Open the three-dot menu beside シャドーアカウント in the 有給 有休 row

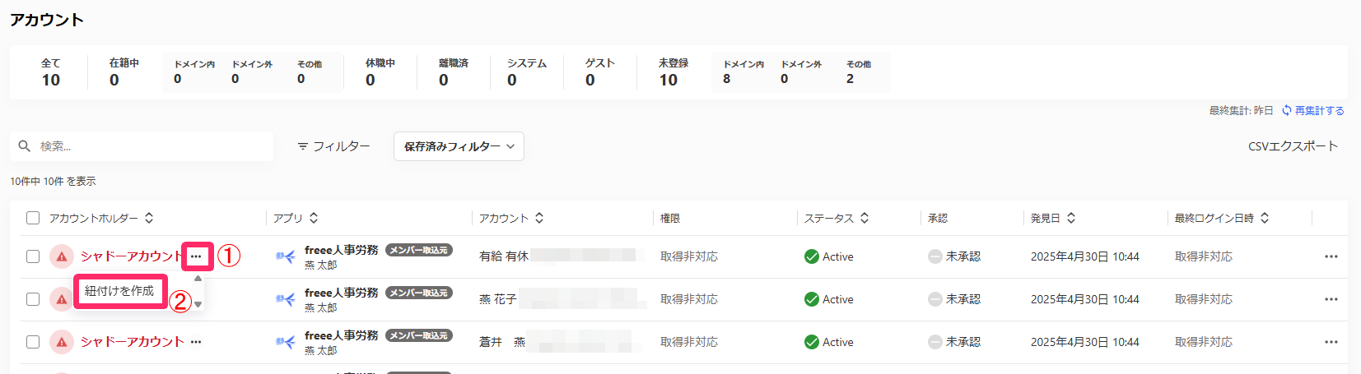196,256
